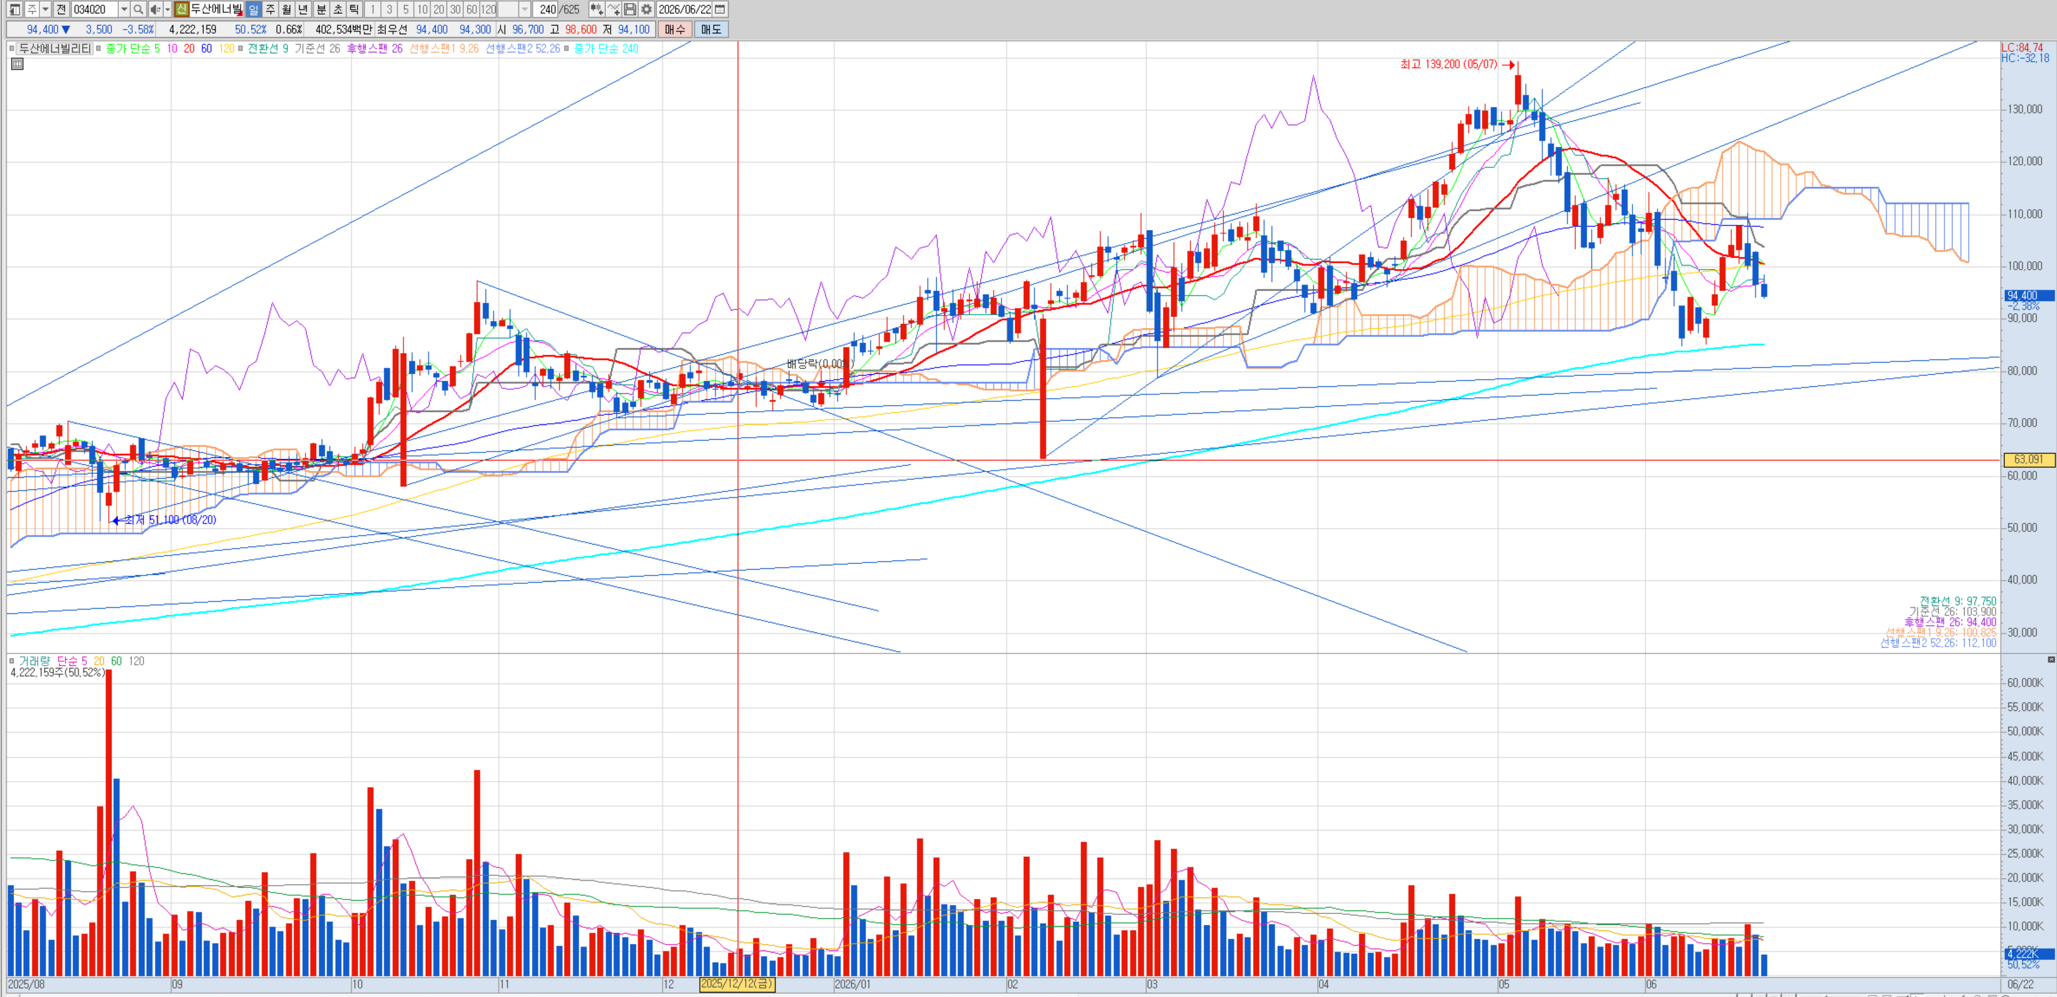Click the 전 button beside the code field
Viewport: 2057px width, 997px height.
(x=61, y=10)
